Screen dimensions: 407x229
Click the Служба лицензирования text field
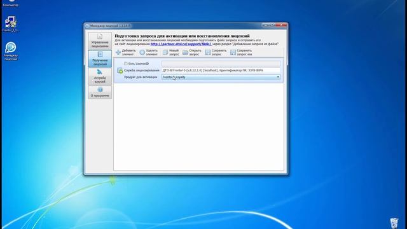(221, 71)
